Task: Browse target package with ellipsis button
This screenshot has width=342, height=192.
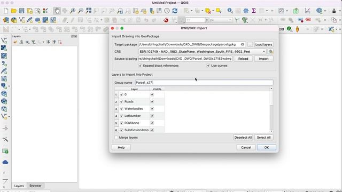Action: click(x=250, y=44)
